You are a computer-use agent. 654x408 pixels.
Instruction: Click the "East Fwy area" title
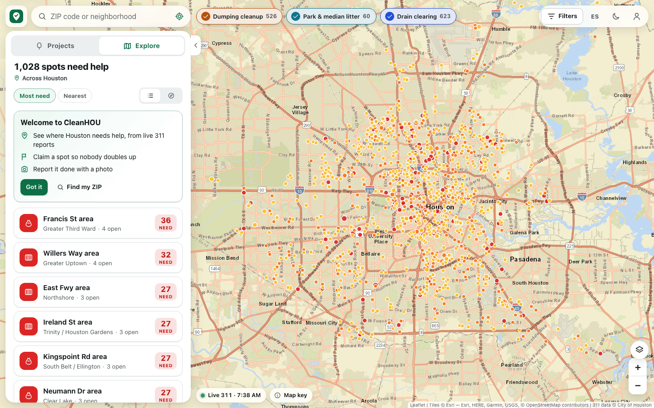[x=66, y=288]
